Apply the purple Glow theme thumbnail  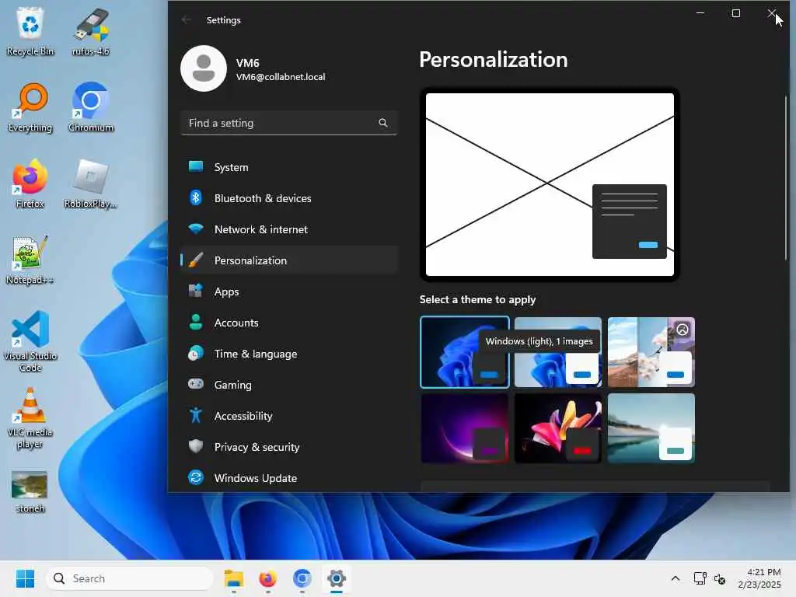click(465, 428)
